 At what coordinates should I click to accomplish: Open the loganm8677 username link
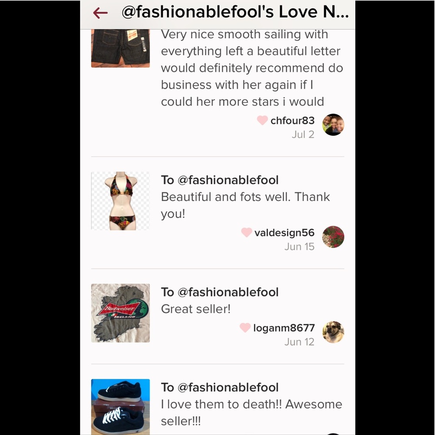[x=284, y=328]
